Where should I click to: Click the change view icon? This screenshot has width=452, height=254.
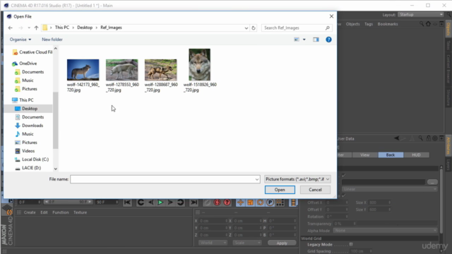297,40
